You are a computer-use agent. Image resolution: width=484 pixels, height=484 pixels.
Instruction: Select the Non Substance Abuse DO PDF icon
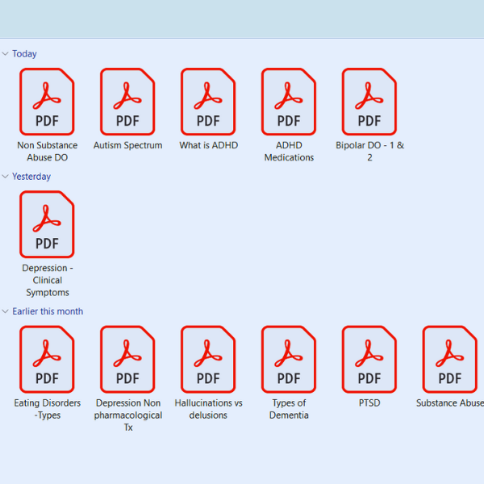click(x=47, y=102)
